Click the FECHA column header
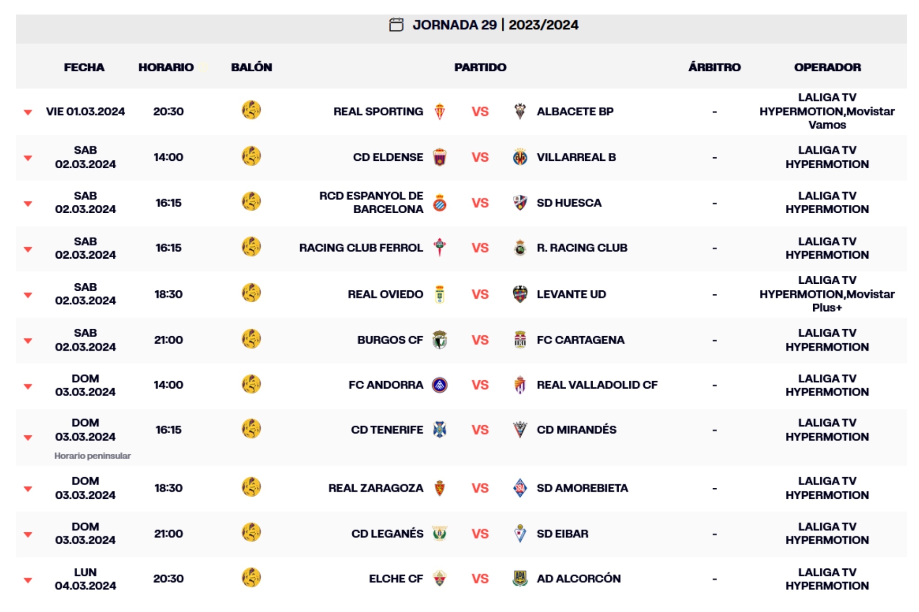The image size is (919, 612). point(84,67)
